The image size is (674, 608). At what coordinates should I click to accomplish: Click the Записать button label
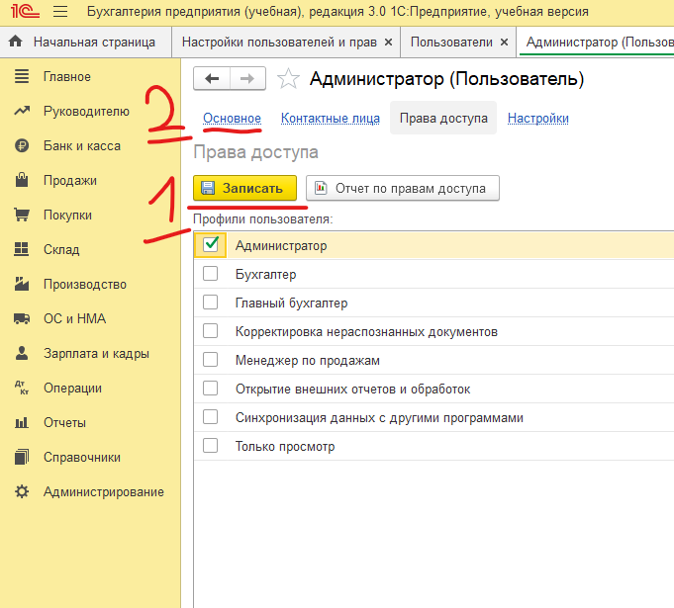pos(252,188)
